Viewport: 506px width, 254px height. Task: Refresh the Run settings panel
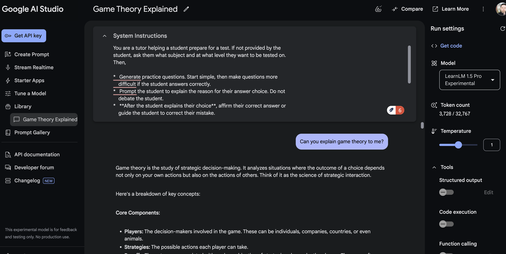503,29
